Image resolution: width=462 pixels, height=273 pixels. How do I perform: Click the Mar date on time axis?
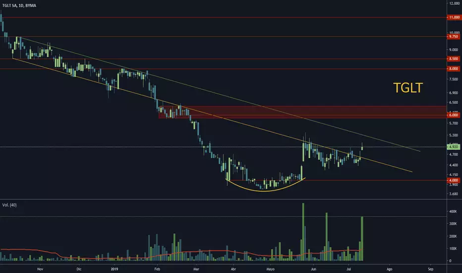[196, 269]
